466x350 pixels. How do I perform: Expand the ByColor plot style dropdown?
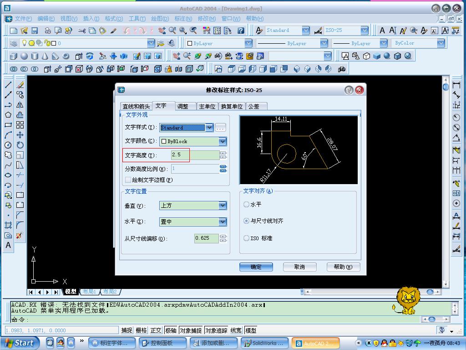pyautogui.click(x=441, y=43)
